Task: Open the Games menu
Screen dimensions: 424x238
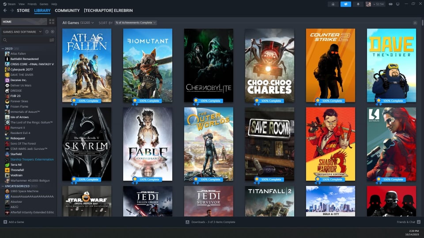Action: tap(44, 4)
